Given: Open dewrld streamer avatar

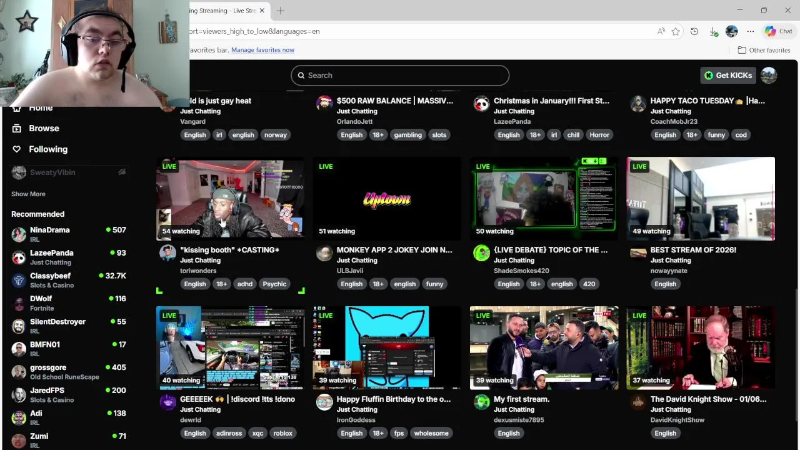Looking at the screenshot, I should point(167,402).
